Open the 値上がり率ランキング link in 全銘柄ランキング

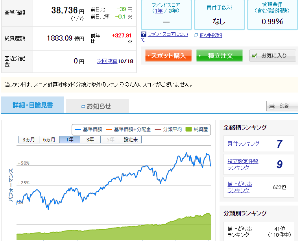tap(240, 187)
